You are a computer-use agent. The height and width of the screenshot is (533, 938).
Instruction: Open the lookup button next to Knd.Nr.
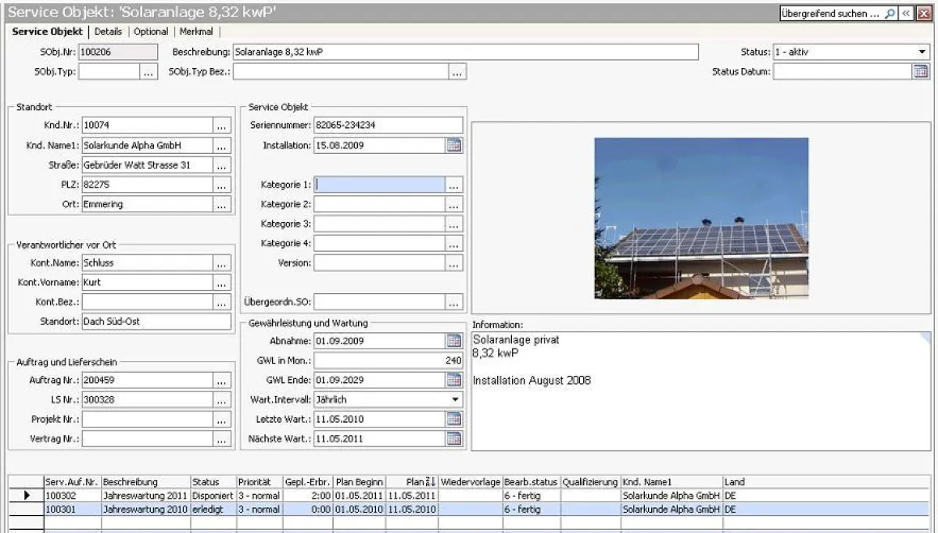point(221,125)
